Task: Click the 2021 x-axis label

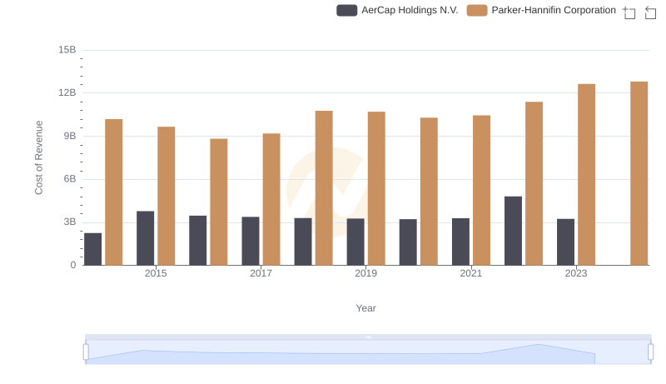Action: click(x=471, y=273)
